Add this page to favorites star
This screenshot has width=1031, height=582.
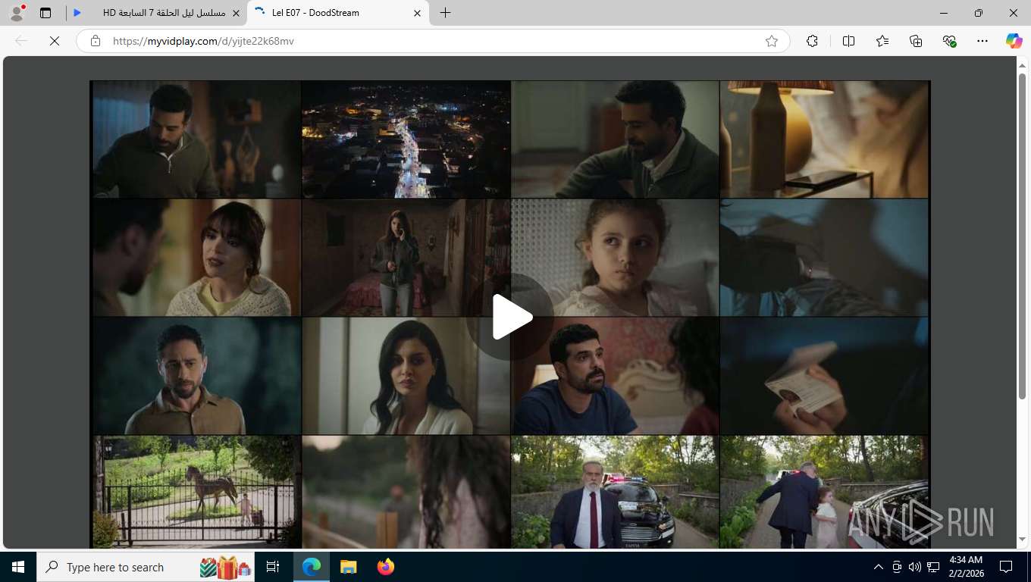click(x=772, y=41)
